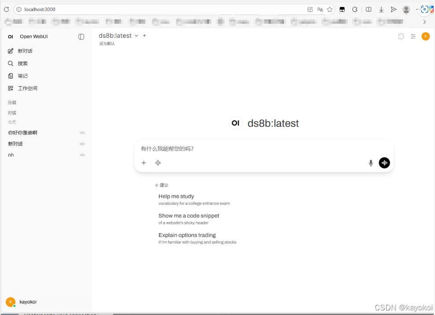435x315 pixels.
Task: Reload the page with the browser refresh icon
Action: tap(6, 9)
